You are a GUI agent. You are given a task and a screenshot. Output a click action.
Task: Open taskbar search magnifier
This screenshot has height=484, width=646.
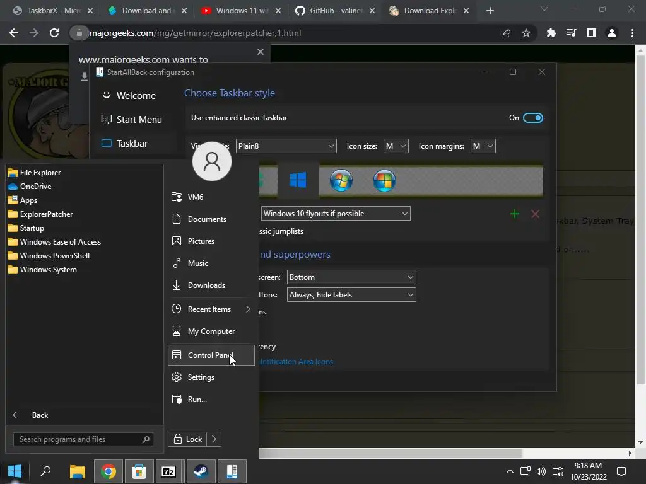click(x=45, y=471)
